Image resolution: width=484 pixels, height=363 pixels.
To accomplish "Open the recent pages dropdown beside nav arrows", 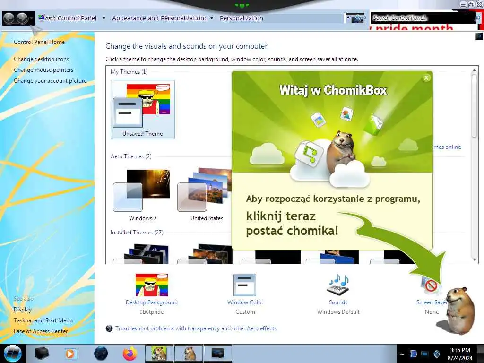I will click(31, 18).
